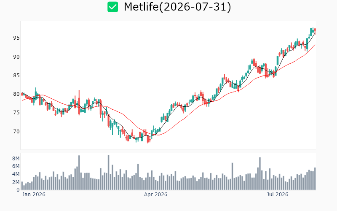Click the Apr 2026 x-axis label

pyautogui.click(x=155, y=195)
